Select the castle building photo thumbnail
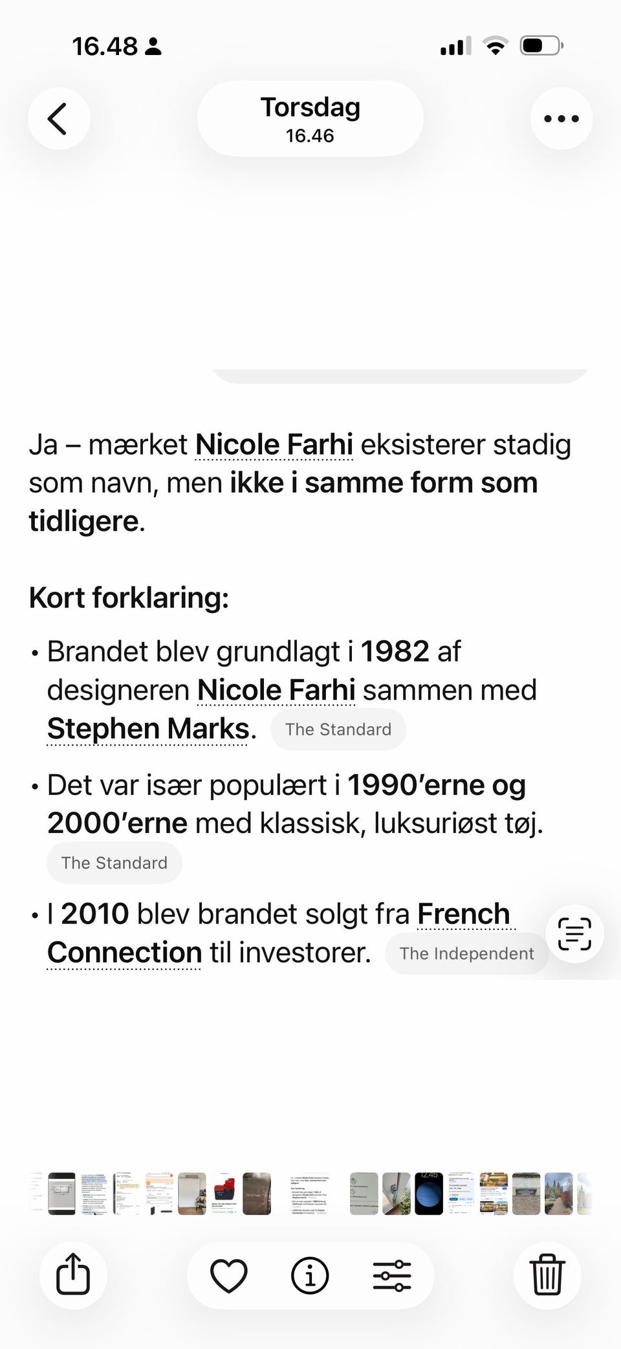The height and width of the screenshot is (1349, 621). pyautogui.click(x=559, y=1193)
